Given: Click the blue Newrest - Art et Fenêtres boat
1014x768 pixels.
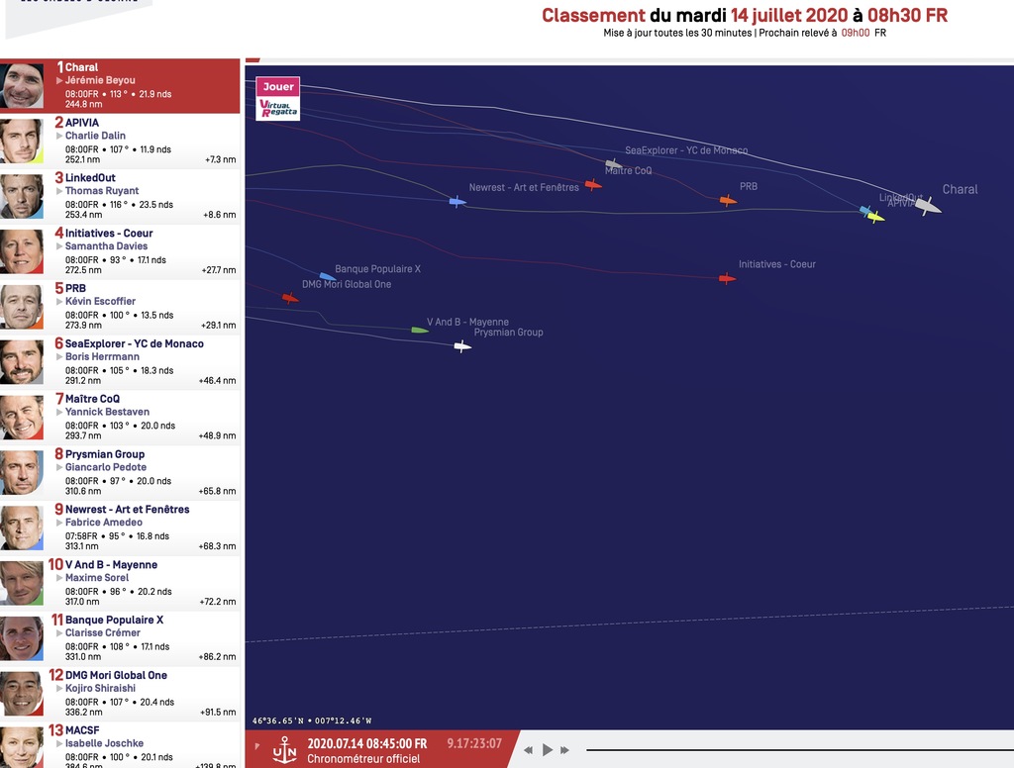Looking at the screenshot, I should pyautogui.click(x=457, y=202).
